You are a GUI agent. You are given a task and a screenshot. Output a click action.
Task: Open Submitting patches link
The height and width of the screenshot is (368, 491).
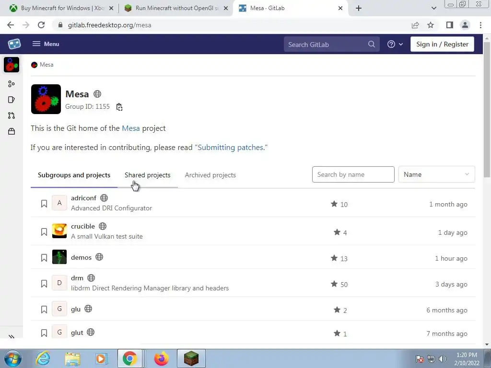click(231, 148)
